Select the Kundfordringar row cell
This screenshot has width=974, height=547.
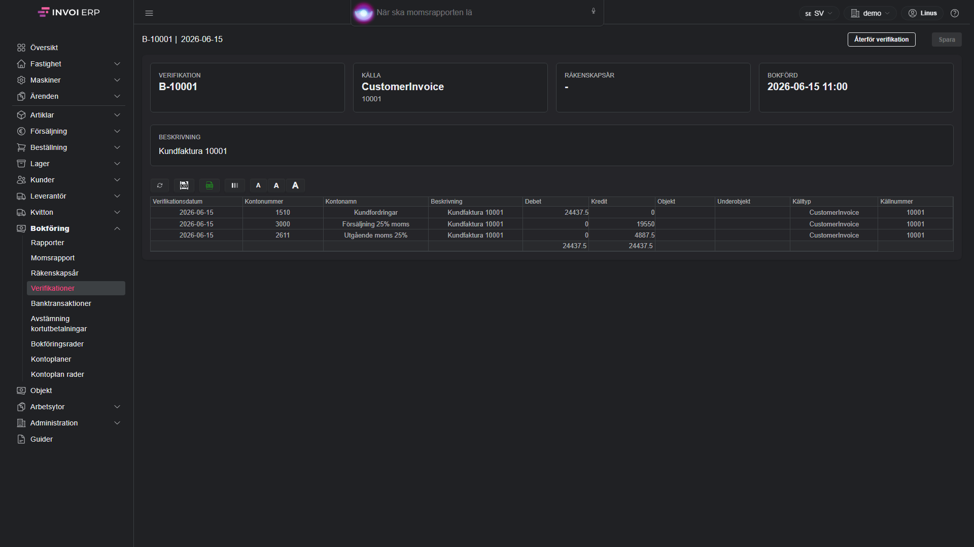pyautogui.click(x=376, y=213)
